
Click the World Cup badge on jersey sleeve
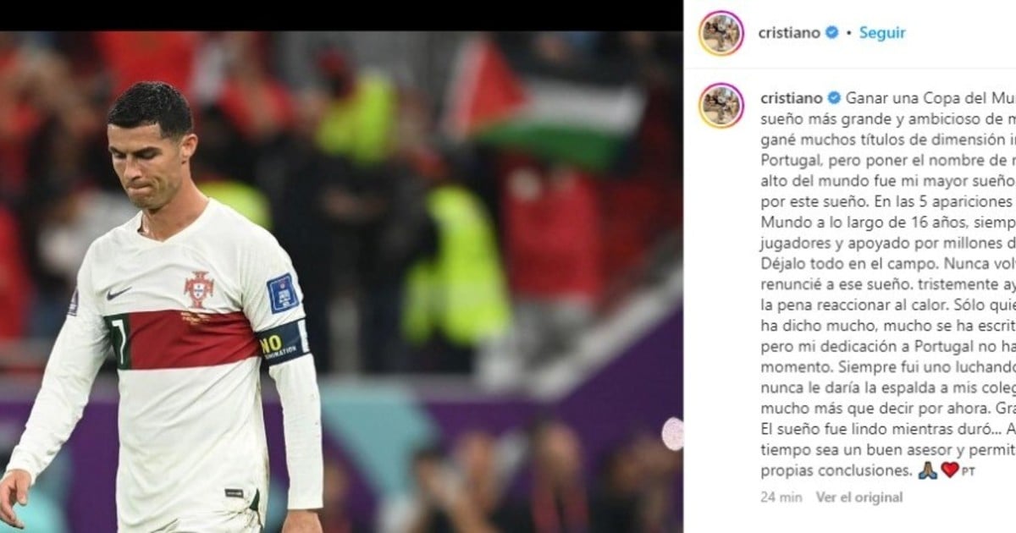(x=282, y=294)
